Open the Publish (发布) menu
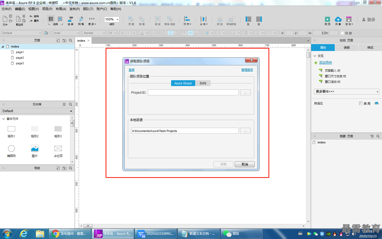Image resolution: width=382 pixels, height=239 pixels. click(x=75, y=9)
